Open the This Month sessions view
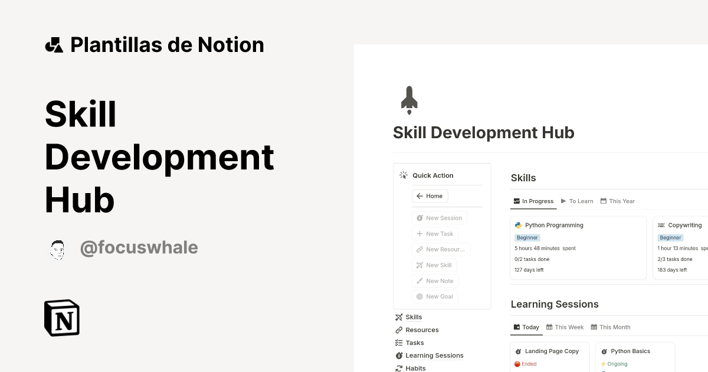708x372 pixels. click(611, 327)
